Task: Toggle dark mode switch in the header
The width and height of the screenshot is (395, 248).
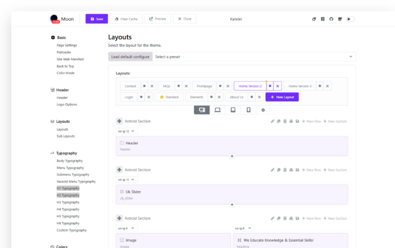Action: 350,19
